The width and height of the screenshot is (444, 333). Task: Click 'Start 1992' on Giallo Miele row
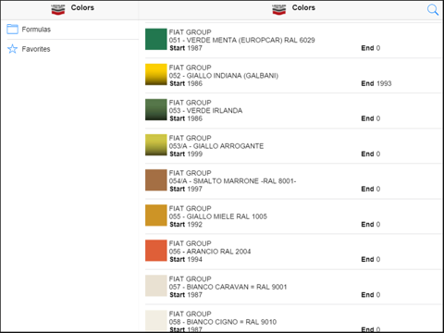(186, 225)
